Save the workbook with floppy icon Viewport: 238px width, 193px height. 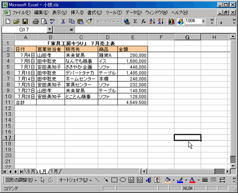pyautogui.click(x=25, y=21)
